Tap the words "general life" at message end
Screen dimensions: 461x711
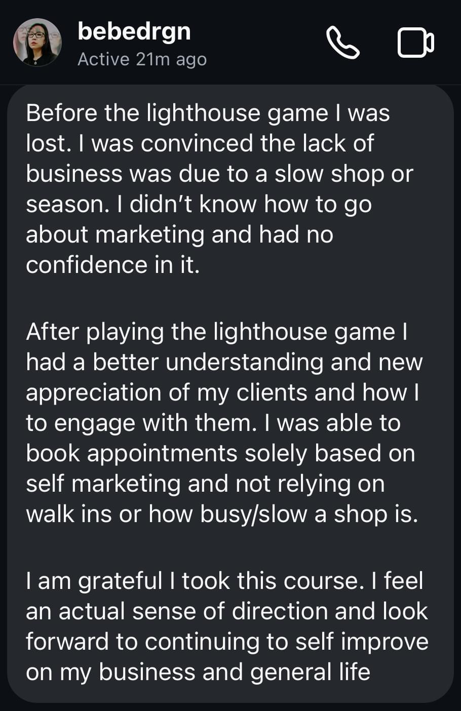point(310,672)
